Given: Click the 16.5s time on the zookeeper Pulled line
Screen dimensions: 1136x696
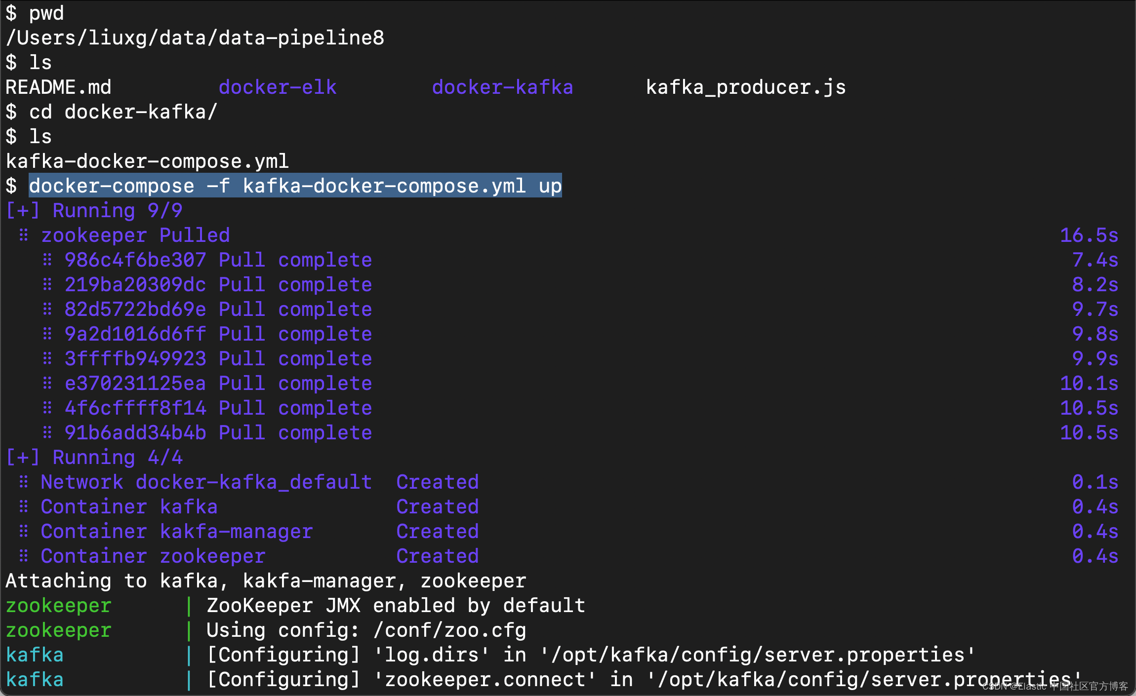Looking at the screenshot, I should [1089, 235].
